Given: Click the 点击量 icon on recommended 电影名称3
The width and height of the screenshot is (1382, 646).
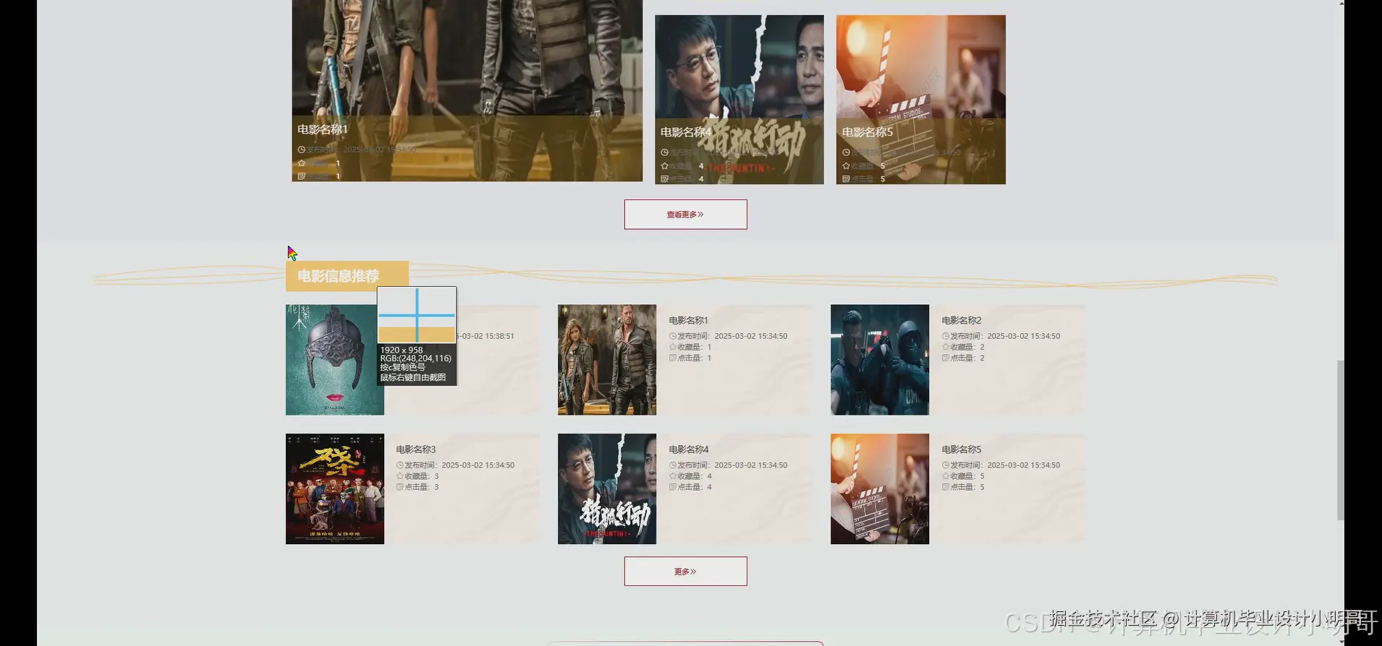Looking at the screenshot, I should [400, 487].
